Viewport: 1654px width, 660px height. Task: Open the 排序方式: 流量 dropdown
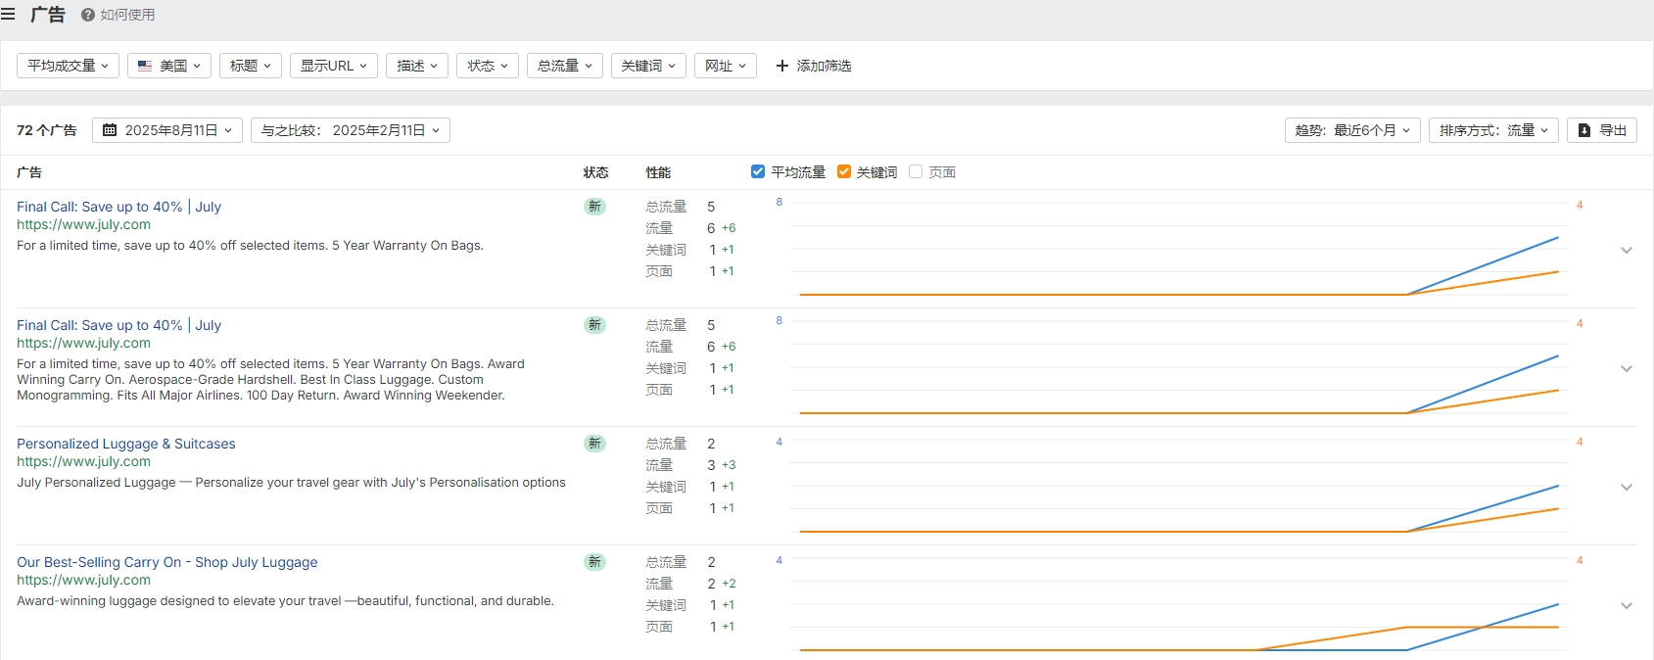pos(1493,130)
